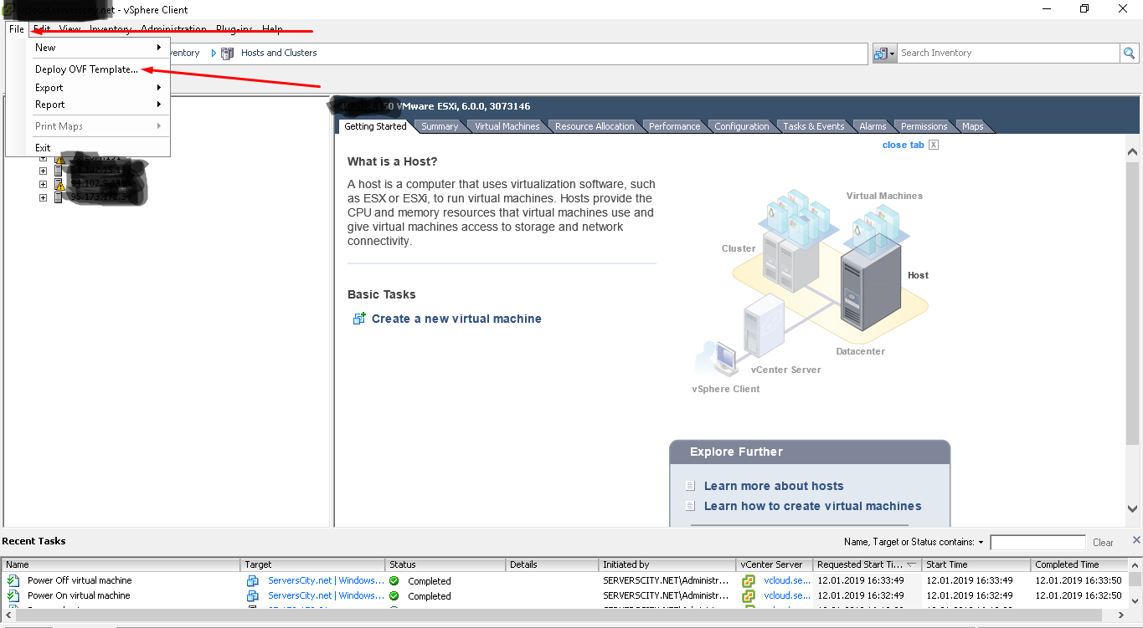Sort tasks by the Name column header
This screenshot has width=1143, height=628.
coord(121,564)
